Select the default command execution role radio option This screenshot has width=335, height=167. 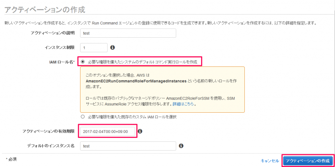tap(83, 62)
